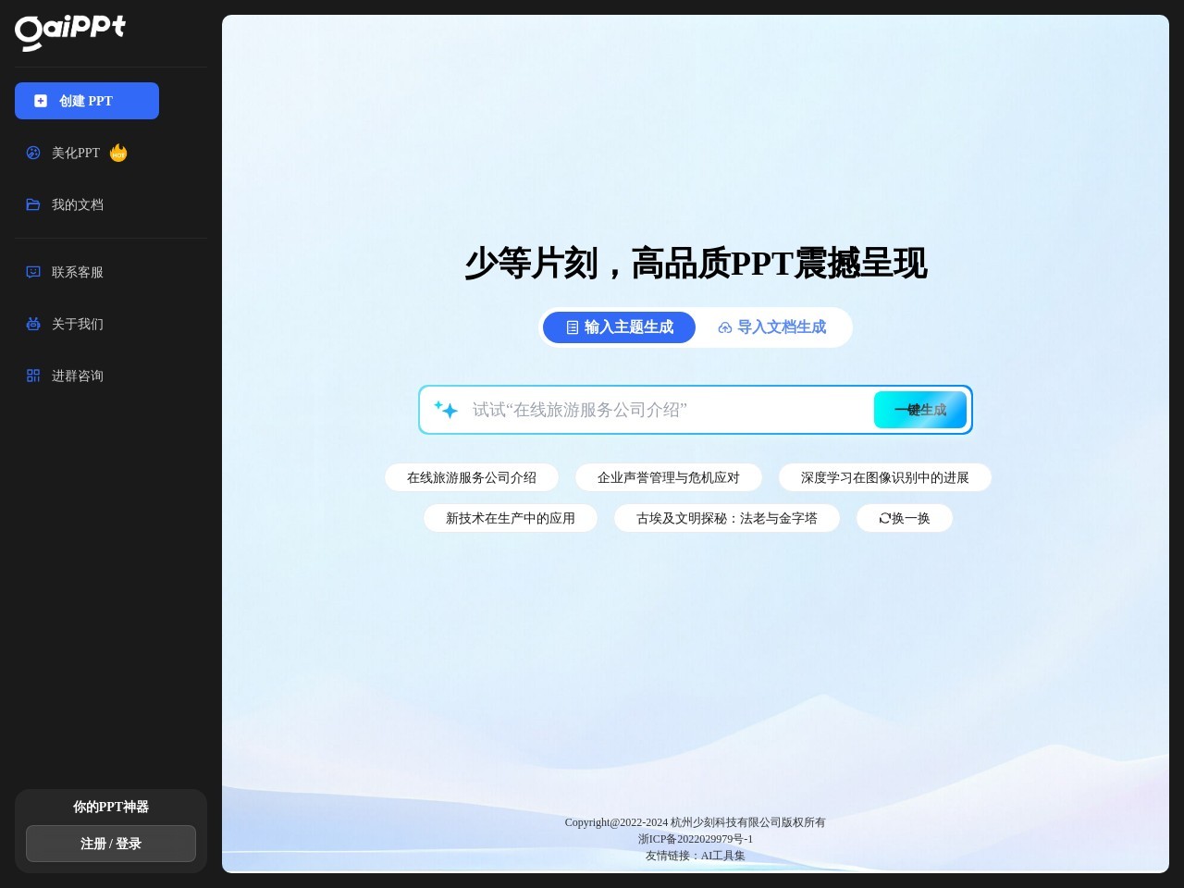Select suggestion 企业声誉管理与危机应对
The height and width of the screenshot is (888, 1184).
(x=669, y=477)
